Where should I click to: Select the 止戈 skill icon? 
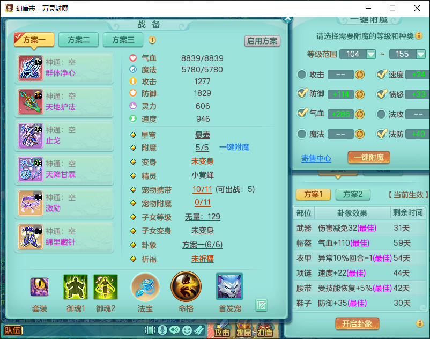(31, 136)
